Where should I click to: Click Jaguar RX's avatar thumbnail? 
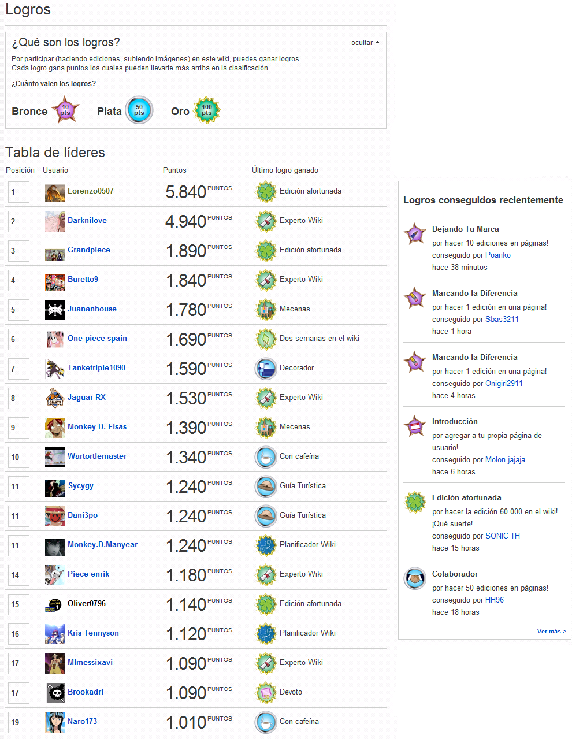[55, 398]
